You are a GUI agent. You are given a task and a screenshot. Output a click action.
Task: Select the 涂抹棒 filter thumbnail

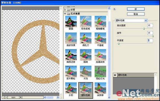100,88
